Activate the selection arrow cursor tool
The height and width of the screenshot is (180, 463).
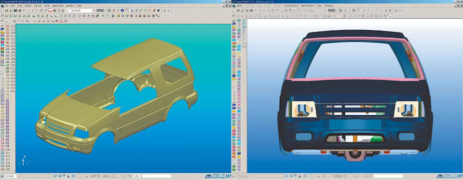pos(165,11)
